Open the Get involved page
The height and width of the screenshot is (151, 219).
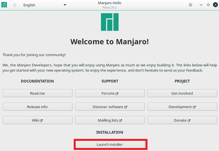182,93
